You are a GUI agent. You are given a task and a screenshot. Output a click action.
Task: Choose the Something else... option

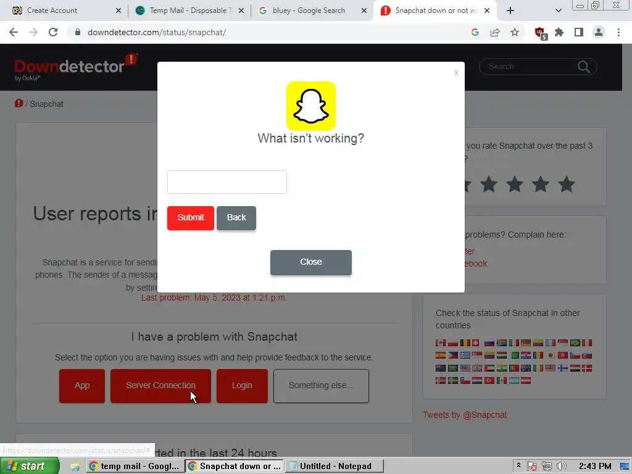click(x=321, y=386)
